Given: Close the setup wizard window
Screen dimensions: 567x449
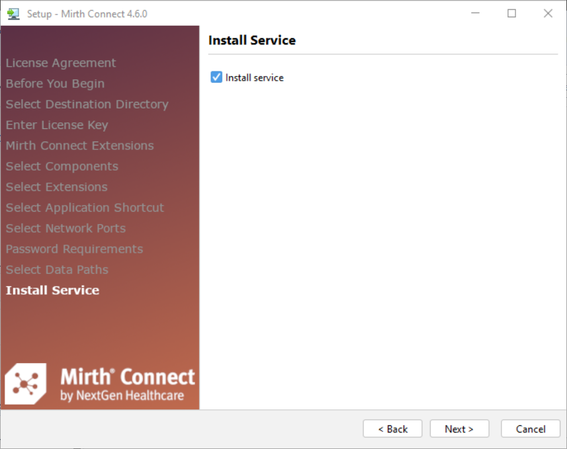Looking at the screenshot, I should click(x=548, y=13).
